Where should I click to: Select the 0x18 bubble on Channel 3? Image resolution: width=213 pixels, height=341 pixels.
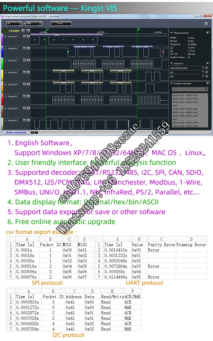[63, 71]
